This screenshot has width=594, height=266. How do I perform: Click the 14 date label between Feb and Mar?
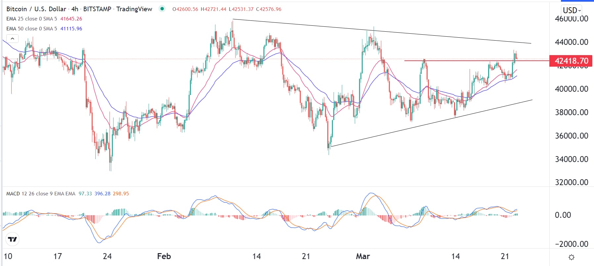click(257, 256)
